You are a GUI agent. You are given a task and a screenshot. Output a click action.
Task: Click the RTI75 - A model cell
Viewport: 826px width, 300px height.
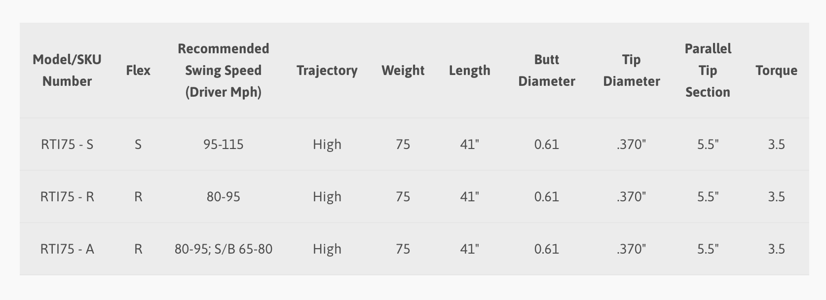click(67, 249)
